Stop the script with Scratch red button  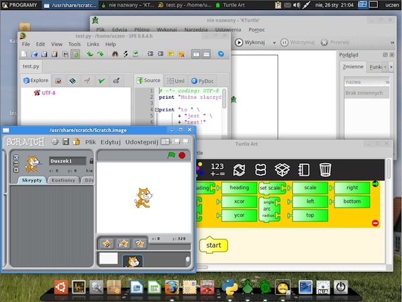[182, 155]
